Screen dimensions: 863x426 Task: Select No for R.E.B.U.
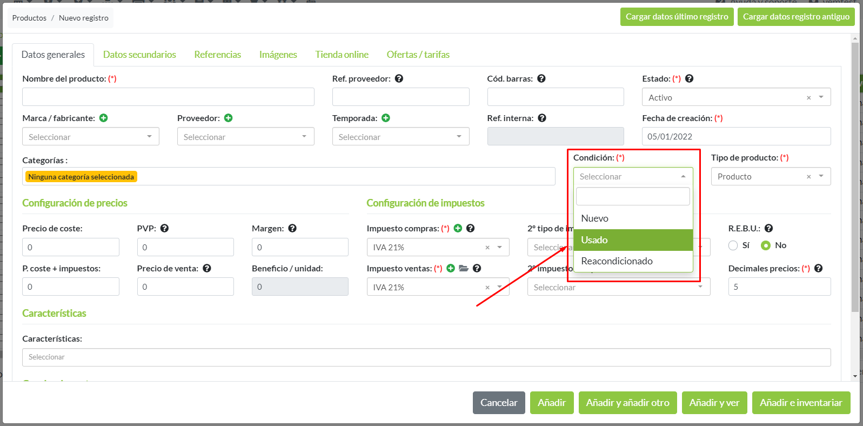(766, 245)
